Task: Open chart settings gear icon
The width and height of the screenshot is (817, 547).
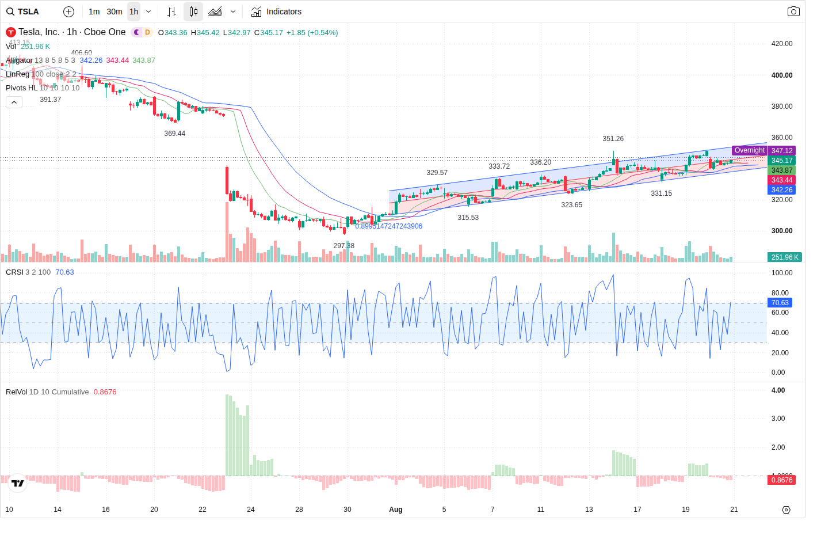Action: (786, 510)
